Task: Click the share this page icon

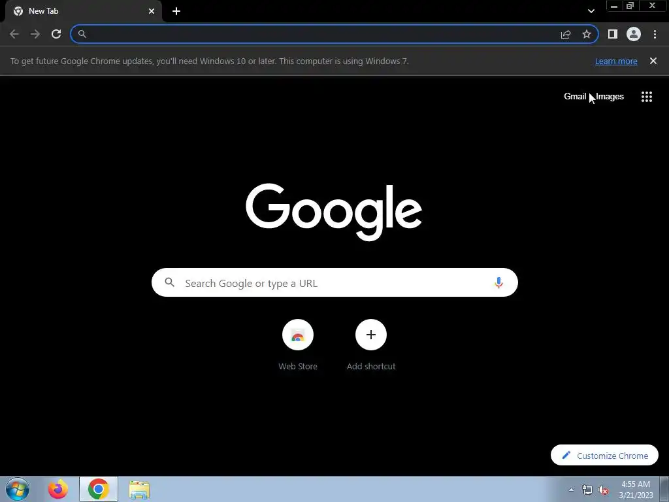Action: point(566,34)
